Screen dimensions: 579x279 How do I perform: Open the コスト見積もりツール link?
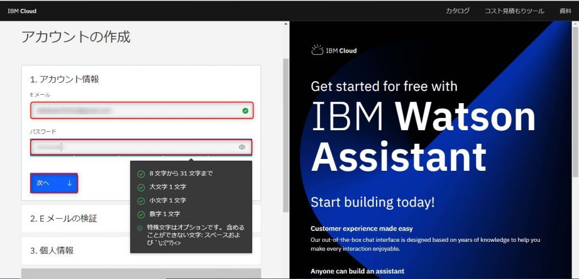[515, 11]
